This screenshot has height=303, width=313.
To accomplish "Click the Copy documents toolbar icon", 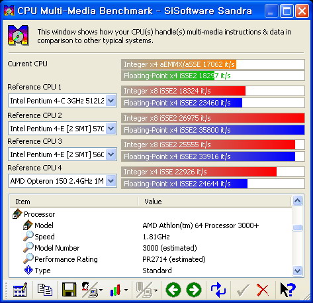I will tap(45, 290).
